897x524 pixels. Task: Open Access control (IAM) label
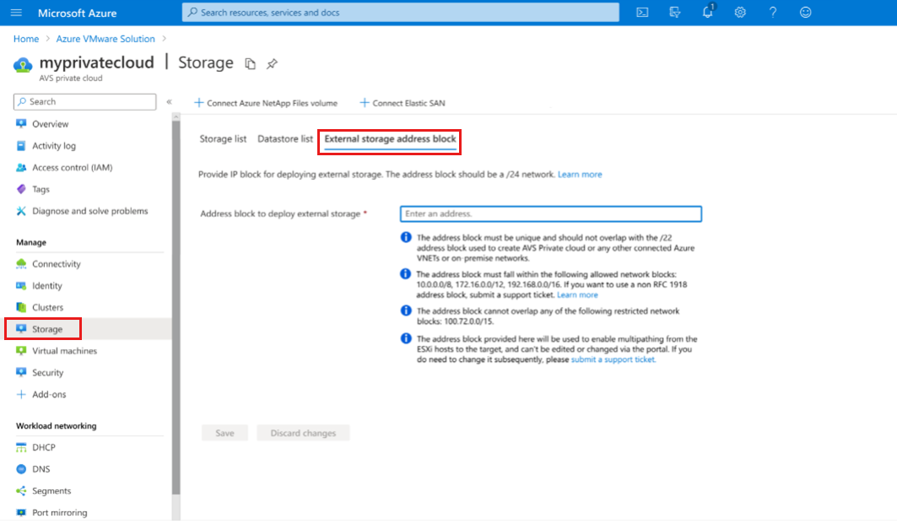click(72, 168)
